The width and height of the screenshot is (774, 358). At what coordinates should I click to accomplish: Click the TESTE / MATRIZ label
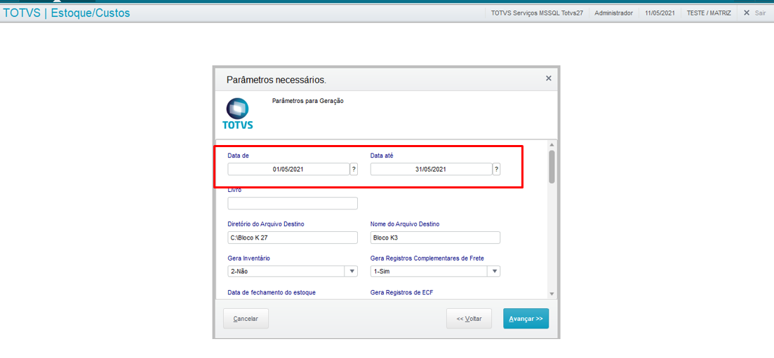point(709,13)
